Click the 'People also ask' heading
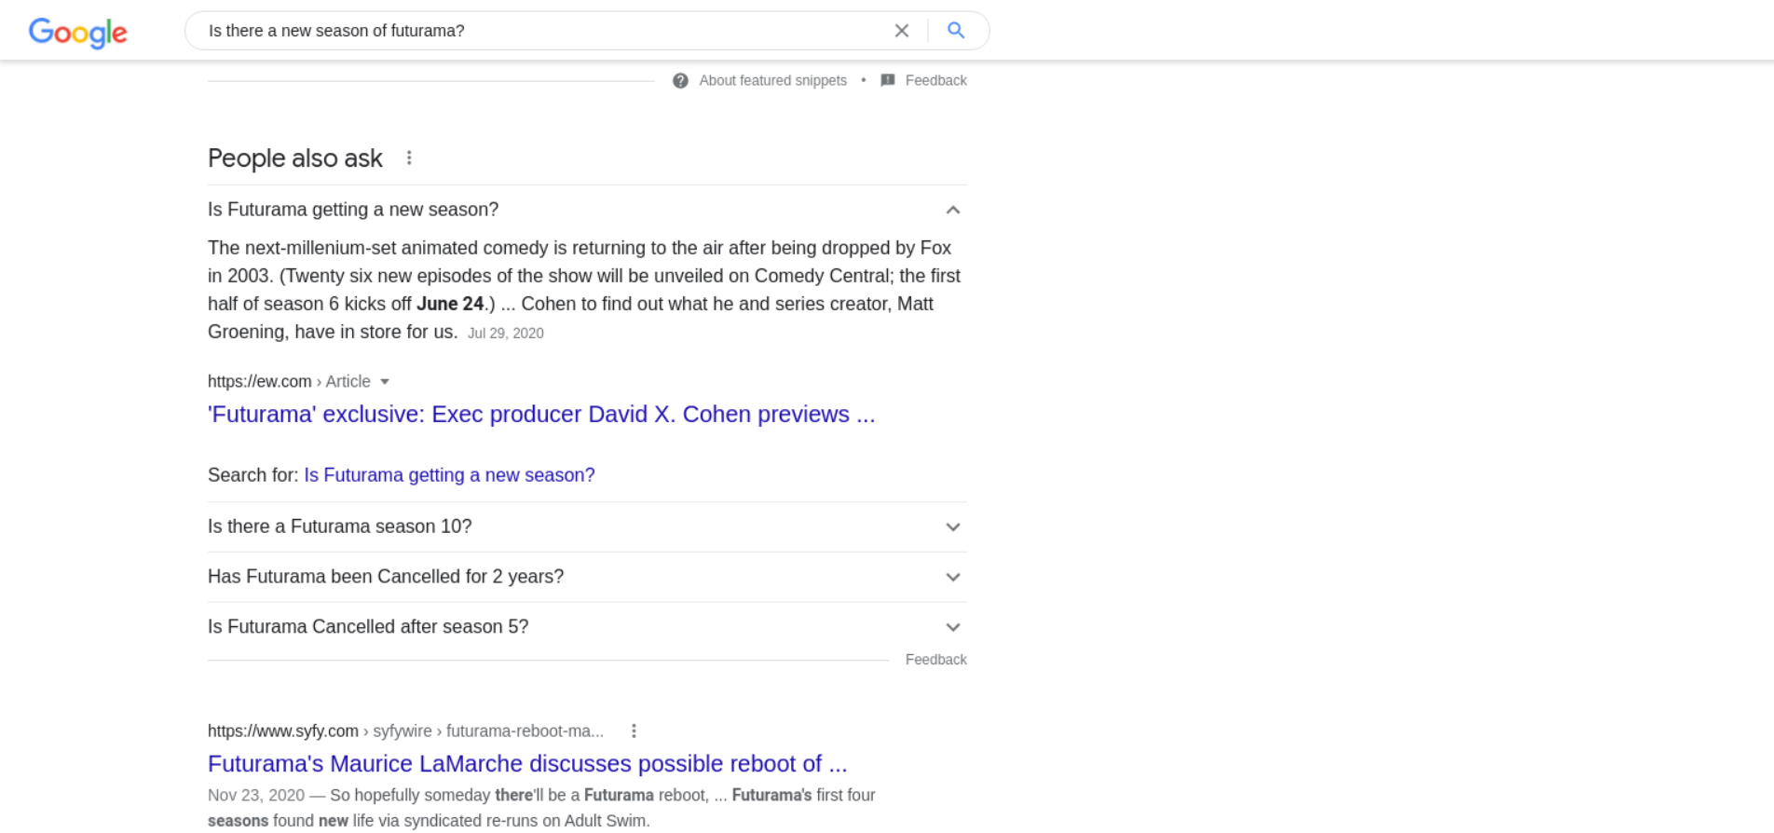The image size is (1774, 833). (x=295, y=158)
